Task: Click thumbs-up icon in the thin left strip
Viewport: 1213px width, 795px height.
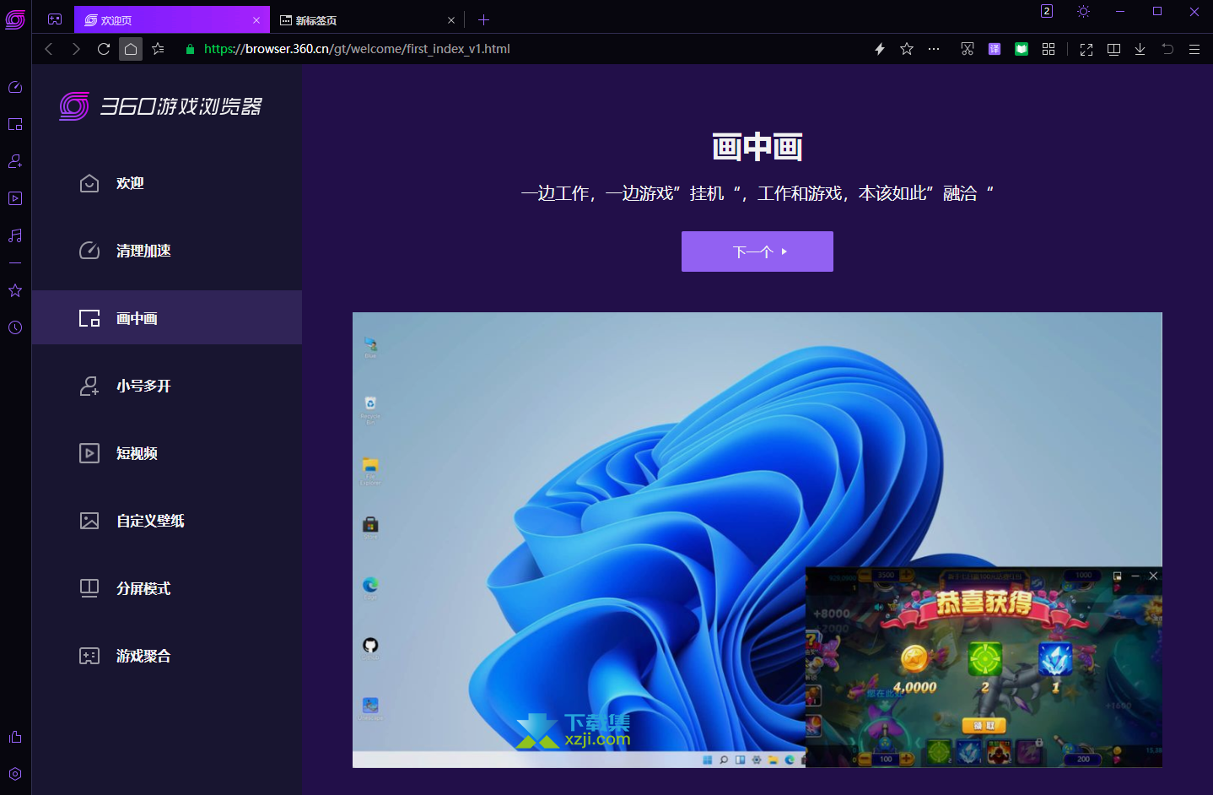Action: click(15, 737)
